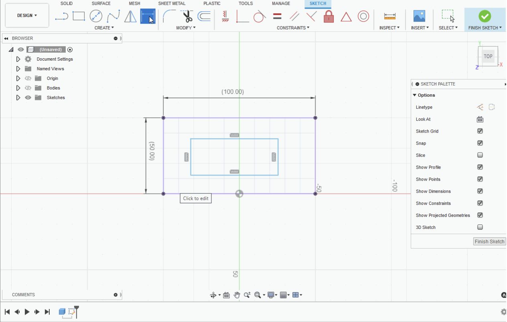507x322 pixels.
Task: Switch to the SHEET METAL tab
Action: [x=172, y=4]
